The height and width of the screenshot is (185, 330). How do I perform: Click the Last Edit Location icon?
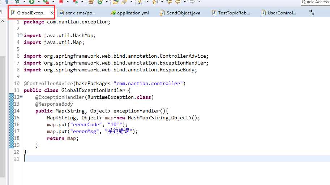pyautogui.click(x=169, y=2)
